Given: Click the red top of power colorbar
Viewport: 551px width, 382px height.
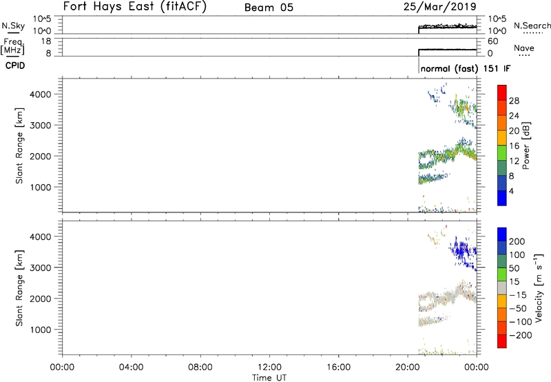Looking at the screenshot, I should [x=502, y=91].
